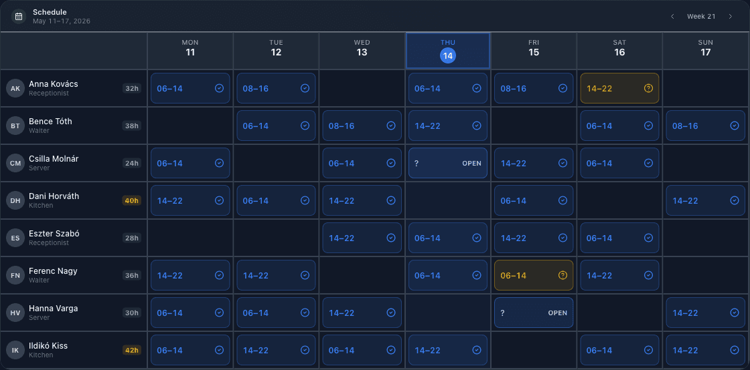Viewport: 750px width, 370px height.
Task: Click question icon on Anna Kovács Saturday shift
Action: [x=649, y=88]
